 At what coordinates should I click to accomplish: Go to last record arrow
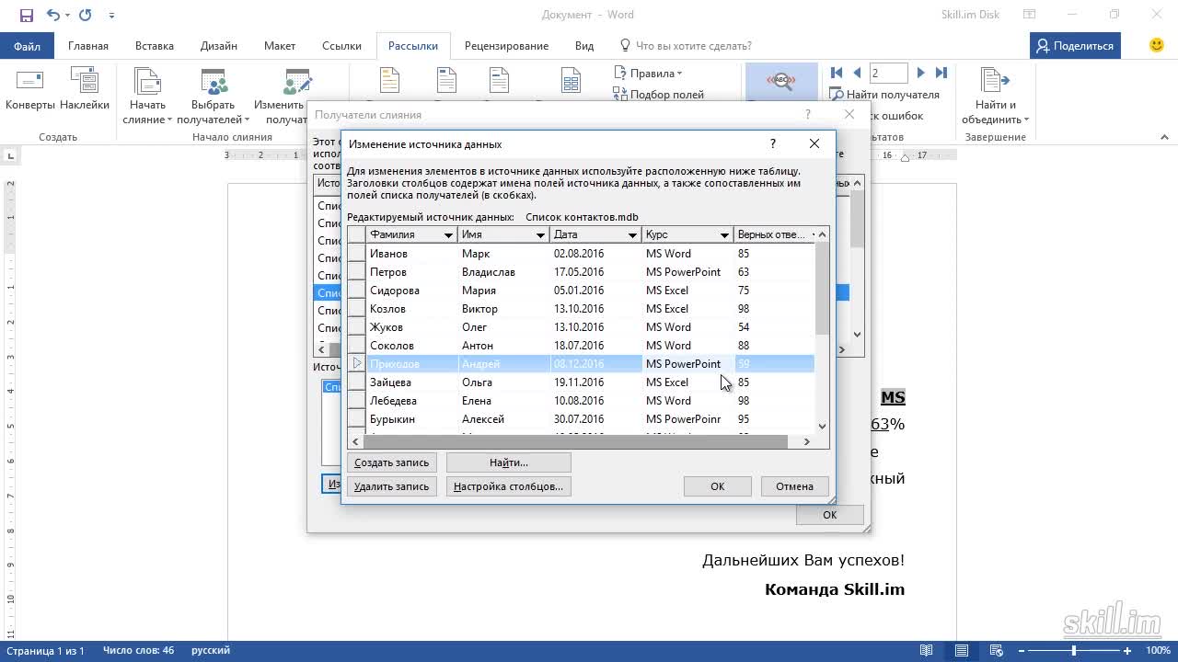(941, 73)
